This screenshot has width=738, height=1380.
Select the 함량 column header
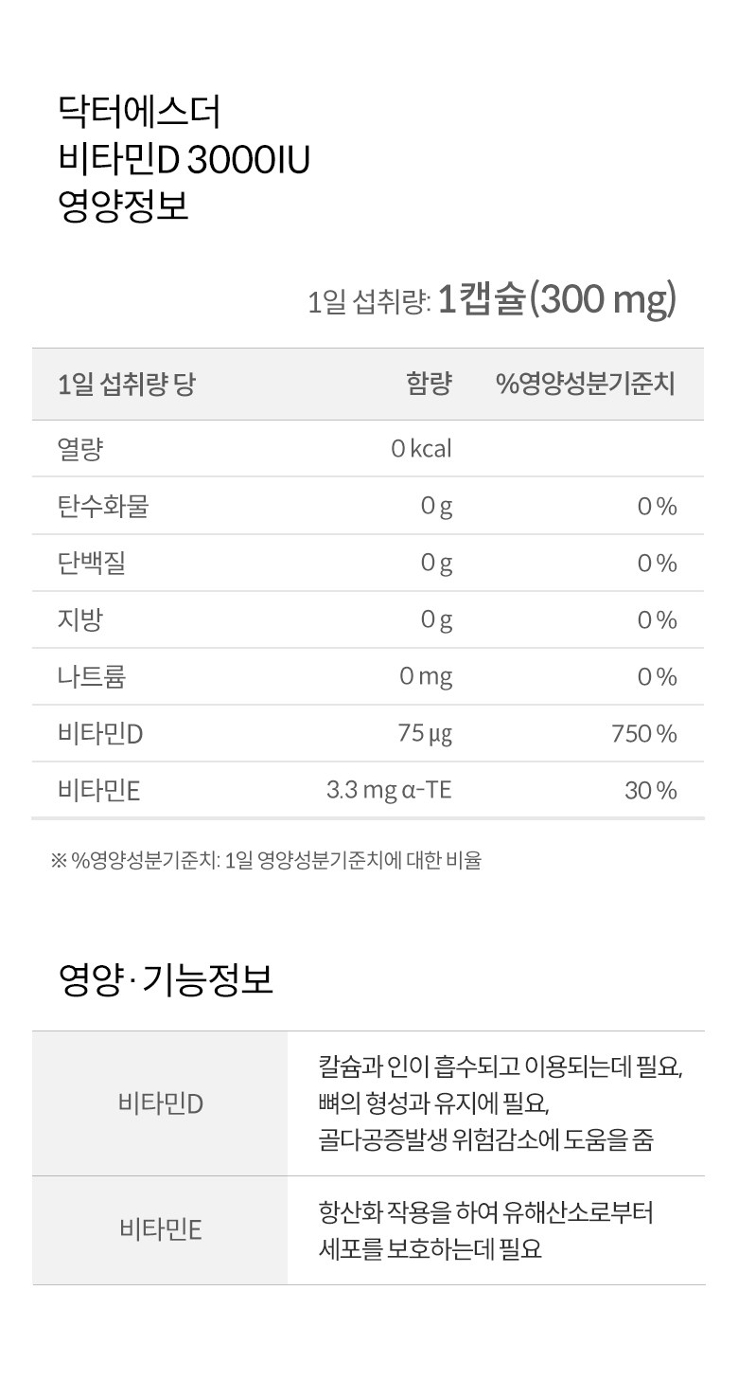coord(429,384)
